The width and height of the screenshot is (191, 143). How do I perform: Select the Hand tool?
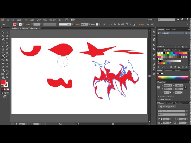coord(3,77)
